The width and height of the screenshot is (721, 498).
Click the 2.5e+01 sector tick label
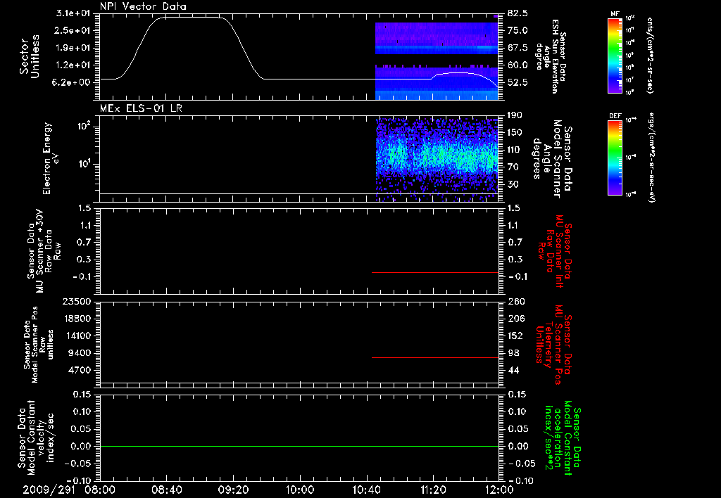coord(73,30)
